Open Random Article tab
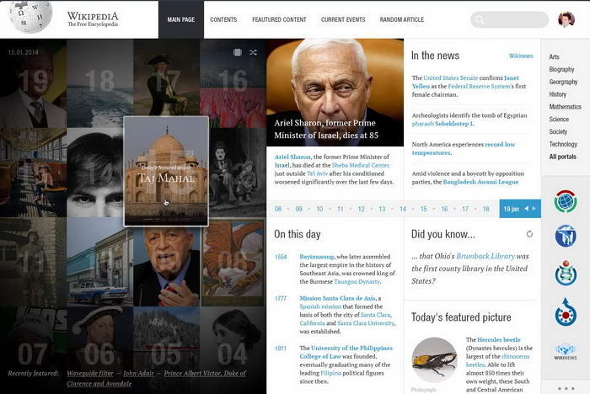Image resolution: width=590 pixels, height=394 pixels. coord(401,19)
